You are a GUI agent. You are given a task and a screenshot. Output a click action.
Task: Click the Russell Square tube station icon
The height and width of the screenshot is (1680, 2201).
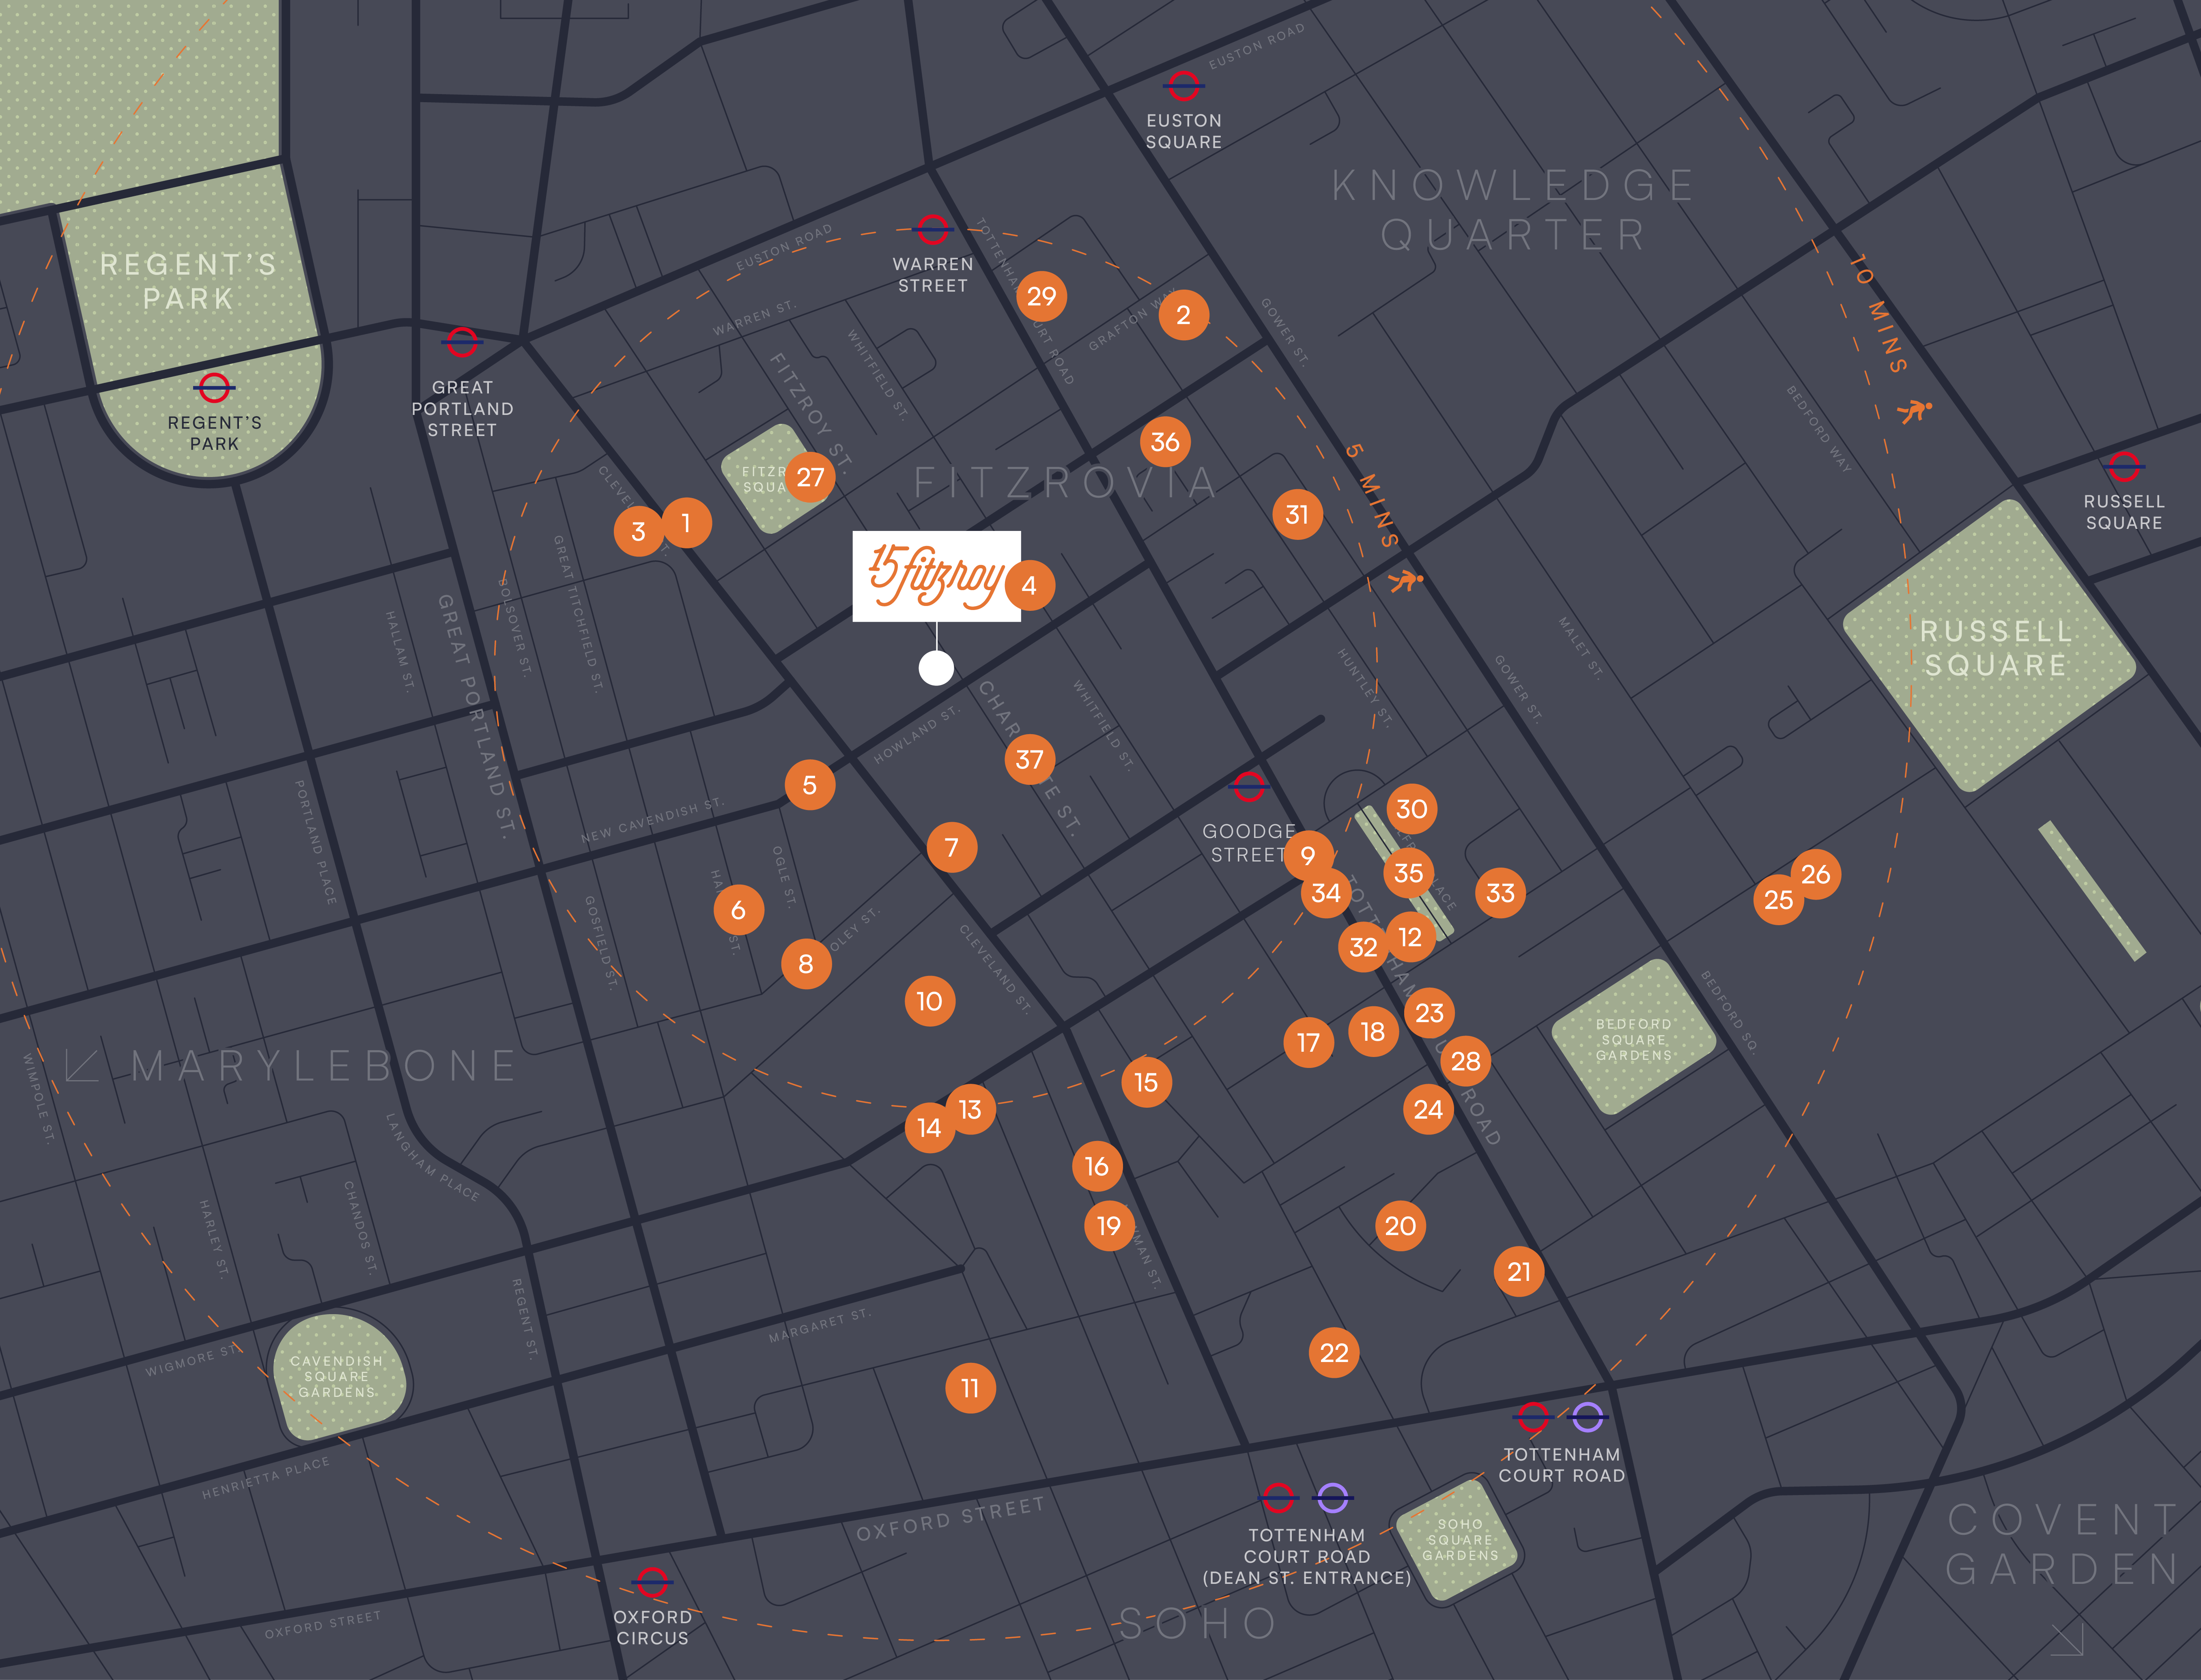(2123, 466)
